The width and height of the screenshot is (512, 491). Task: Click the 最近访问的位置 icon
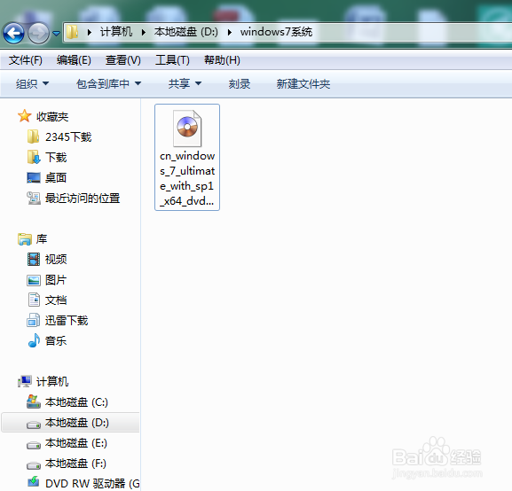34,198
